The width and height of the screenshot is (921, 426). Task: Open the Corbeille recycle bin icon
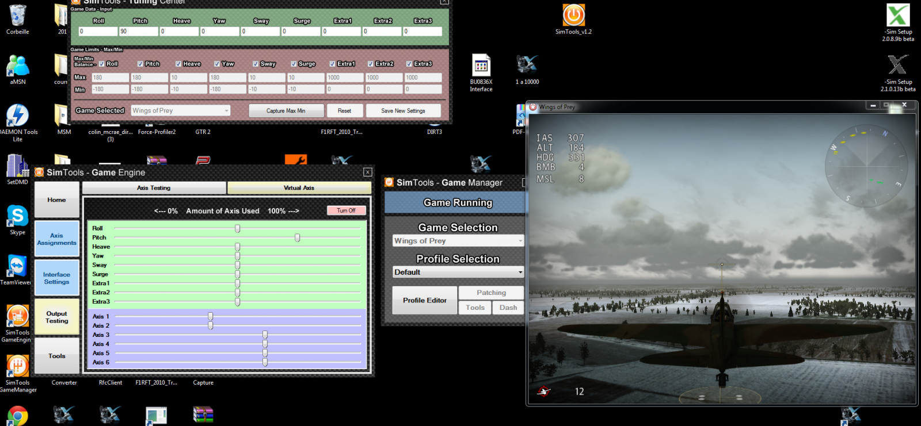pyautogui.click(x=18, y=16)
